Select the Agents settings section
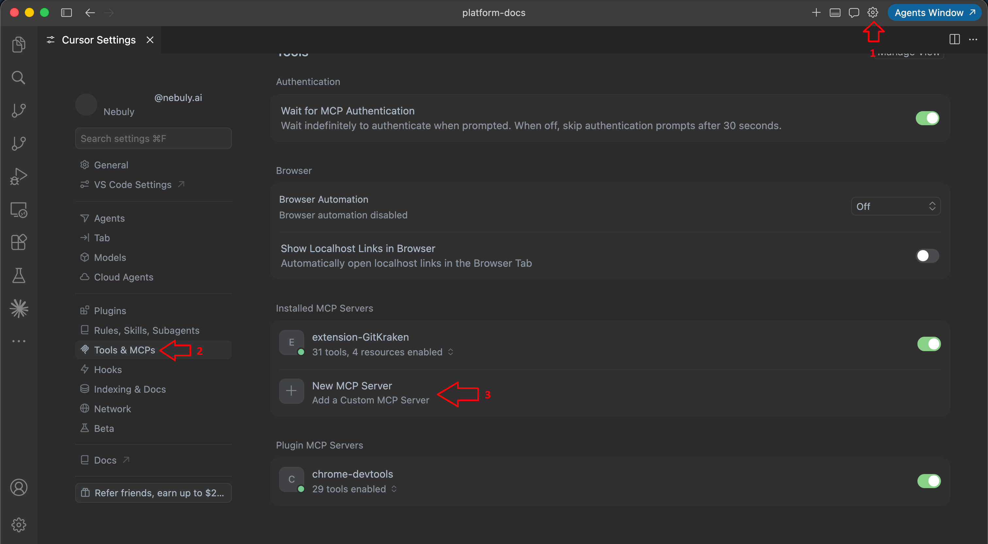 pos(154,218)
